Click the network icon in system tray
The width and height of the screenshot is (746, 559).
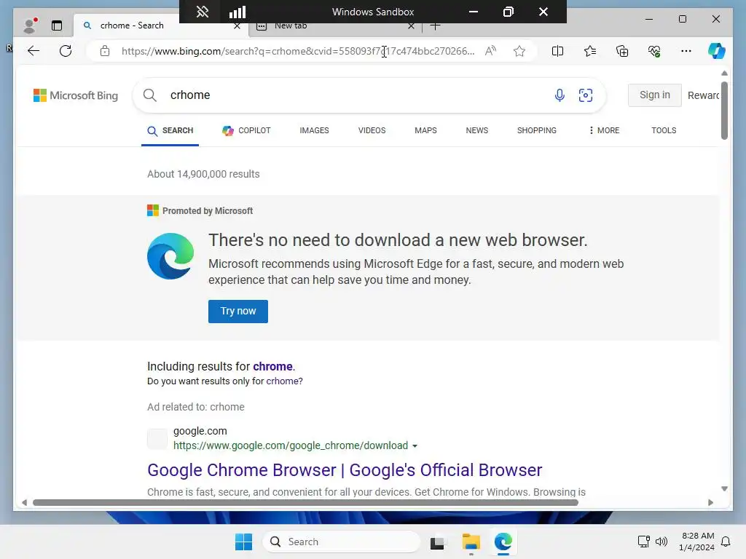click(x=644, y=542)
